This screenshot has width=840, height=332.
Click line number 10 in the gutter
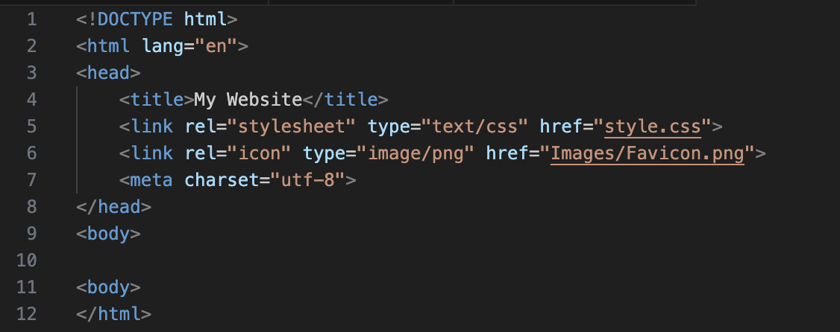pyautogui.click(x=26, y=261)
